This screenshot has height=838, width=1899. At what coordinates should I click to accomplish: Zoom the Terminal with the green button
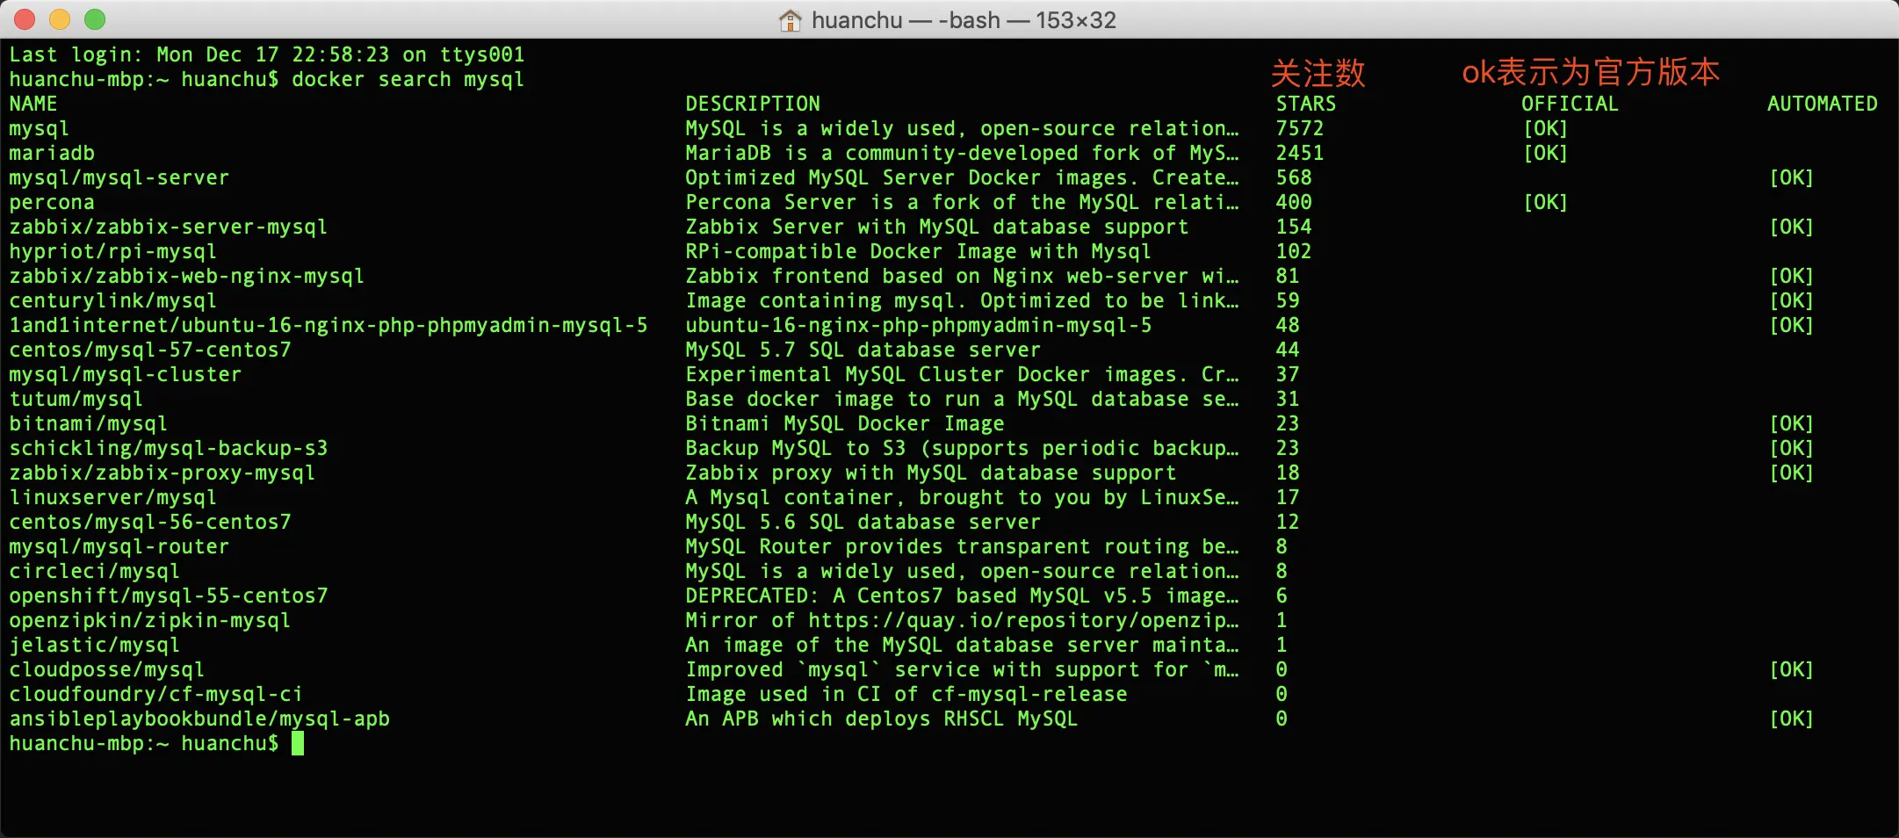coord(95,19)
